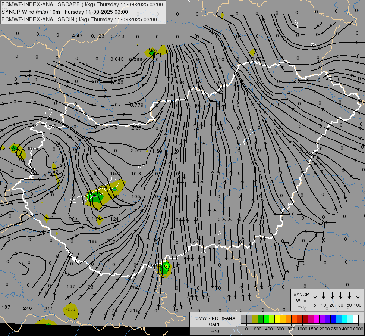The image size is (365, 336).
Task: Click the 4.42 CAPE value on the map
Action: coord(53,172)
